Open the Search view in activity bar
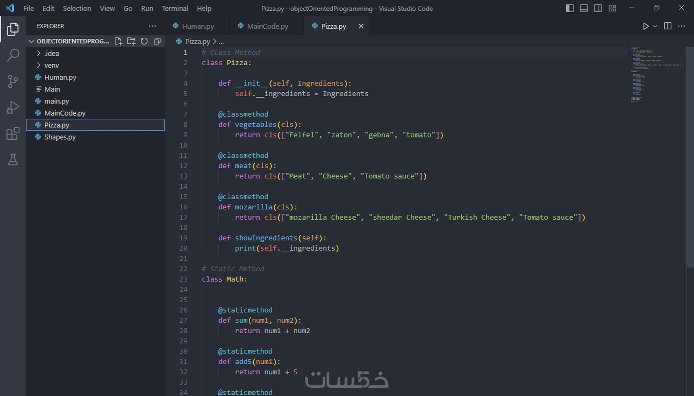The height and width of the screenshot is (396, 694). [13, 55]
